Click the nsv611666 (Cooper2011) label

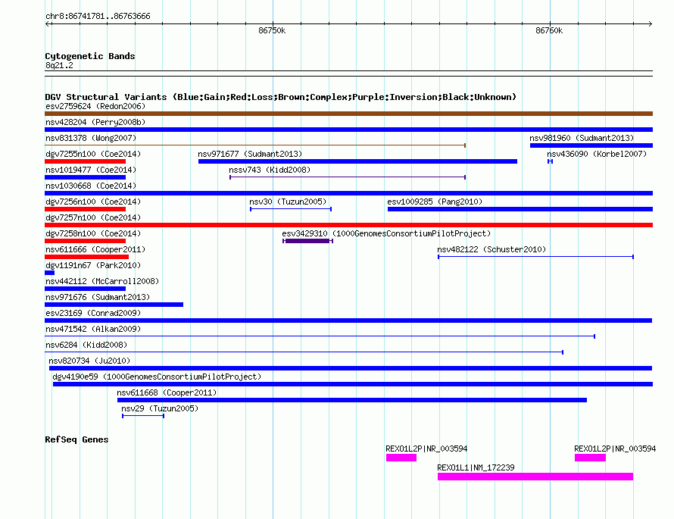pyautogui.click(x=95, y=249)
